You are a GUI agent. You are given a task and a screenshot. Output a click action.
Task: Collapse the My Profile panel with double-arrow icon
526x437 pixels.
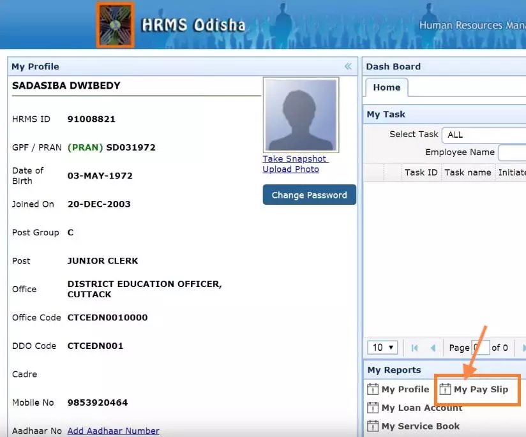(348, 66)
